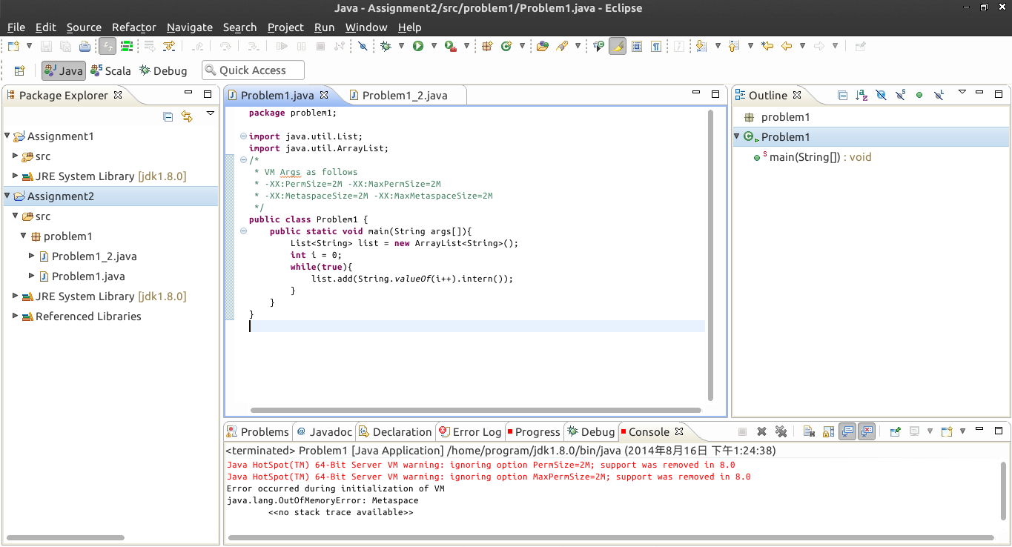Click the Open Perspective icon
This screenshot has width=1012, height=547.
click(x=20, y=70)
